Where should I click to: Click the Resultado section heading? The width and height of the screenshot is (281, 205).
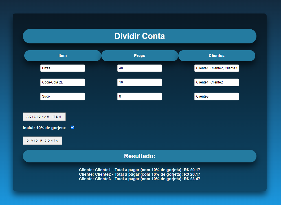click(x=140, y=156)
